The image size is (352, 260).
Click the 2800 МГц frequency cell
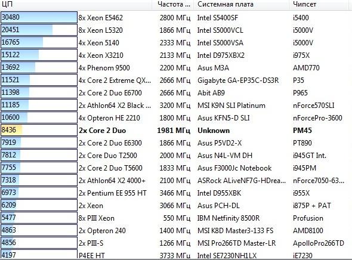click(175, 18)
